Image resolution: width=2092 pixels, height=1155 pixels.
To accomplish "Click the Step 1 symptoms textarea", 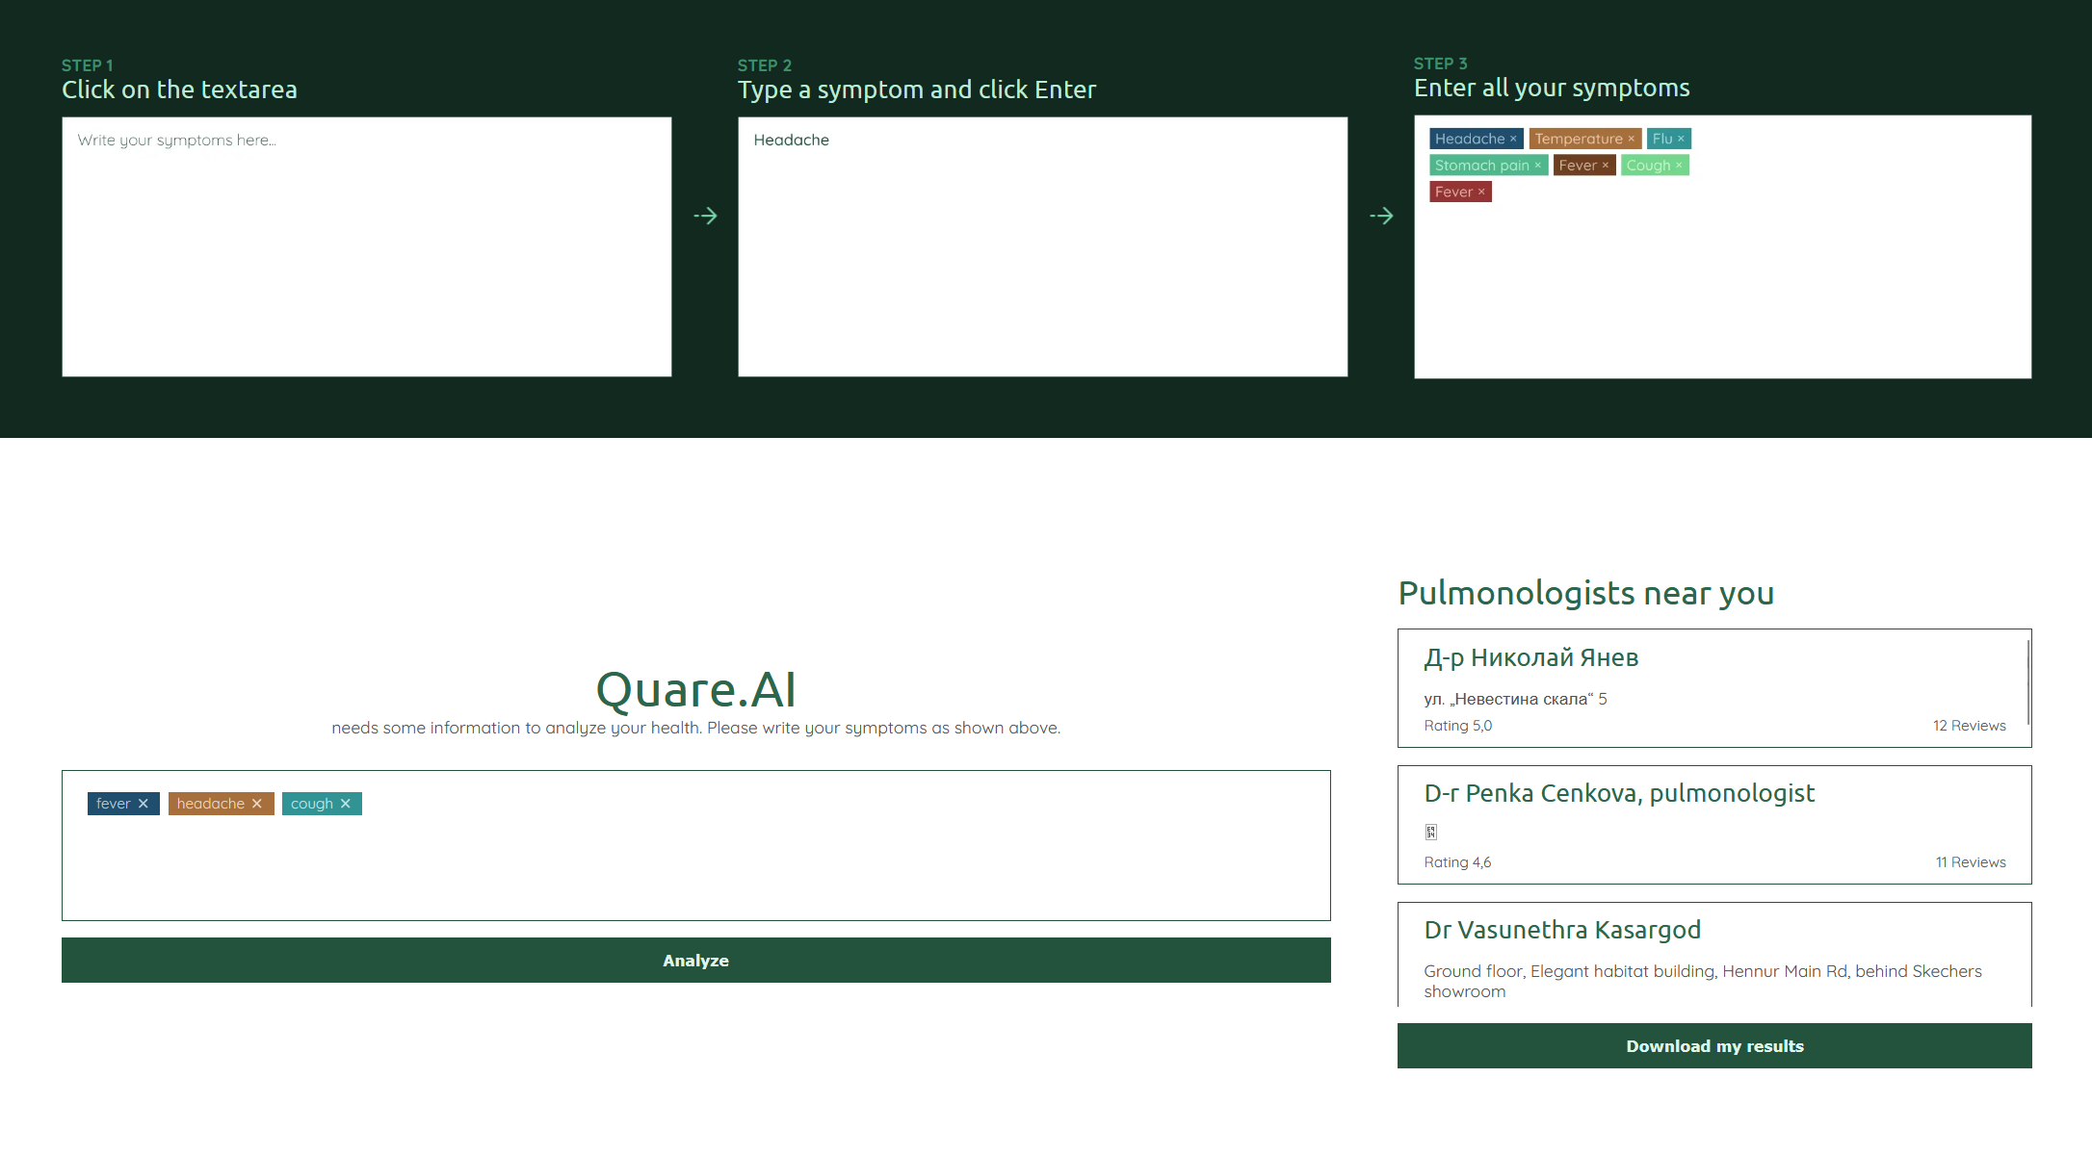I will tap(366, 246).
